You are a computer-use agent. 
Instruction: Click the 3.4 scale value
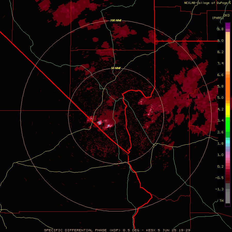coord(220,121)
